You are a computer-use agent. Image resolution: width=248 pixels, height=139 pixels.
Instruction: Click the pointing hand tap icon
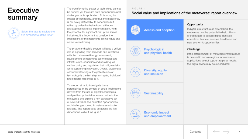[x=13, y=33]
